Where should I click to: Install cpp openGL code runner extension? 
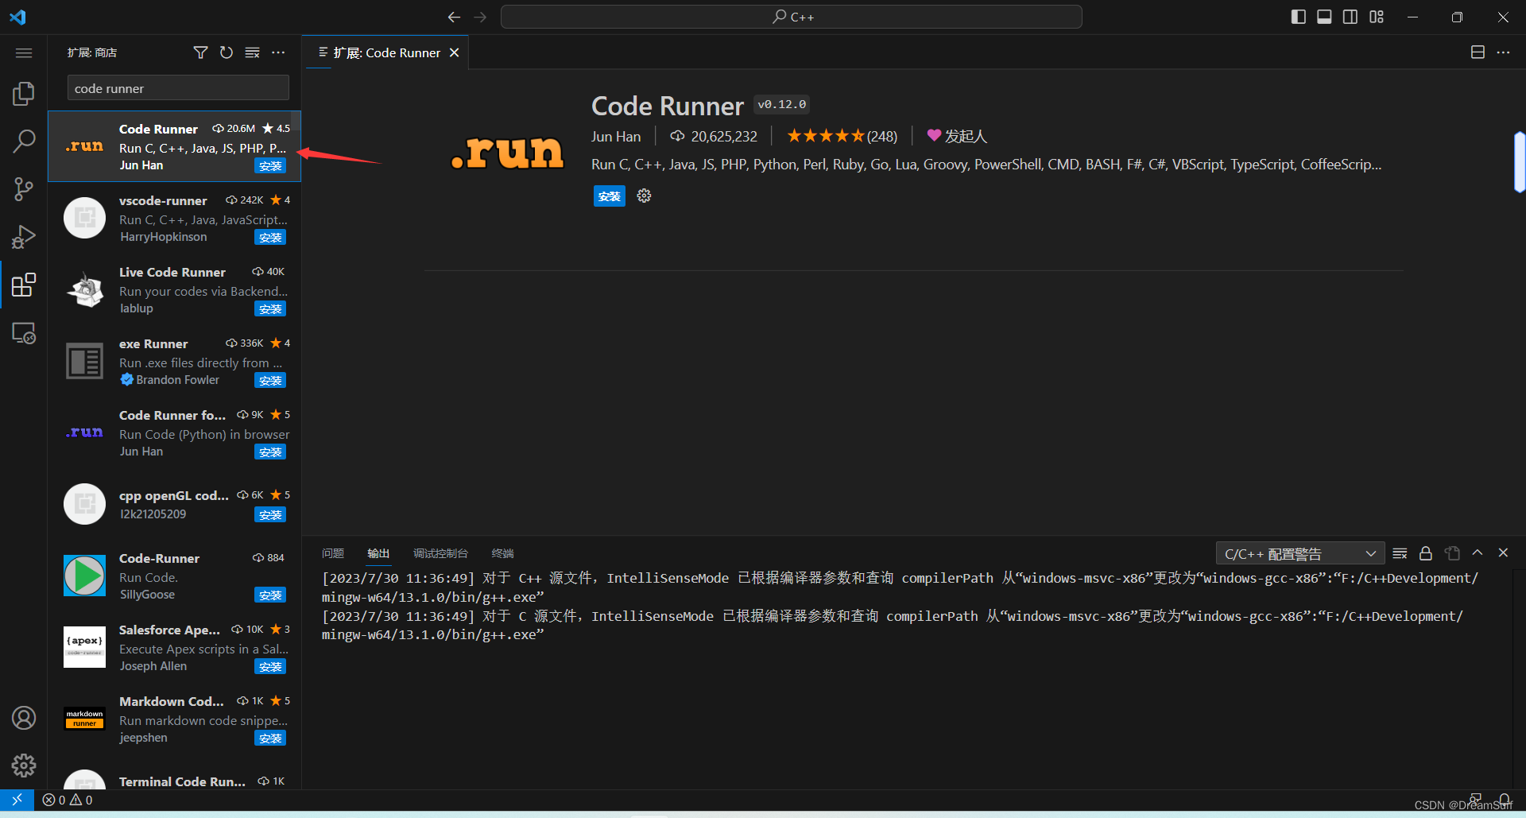pos(270,515)
